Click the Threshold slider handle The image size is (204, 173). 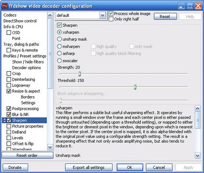tap(135, 87)
